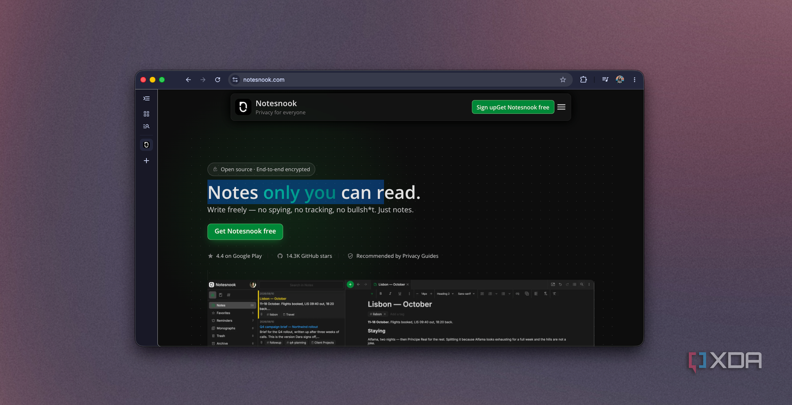This screenshot has height=405, width=792.
Task: Click the home icon in Notesnook preview sidebar
Action: (213, 295)
